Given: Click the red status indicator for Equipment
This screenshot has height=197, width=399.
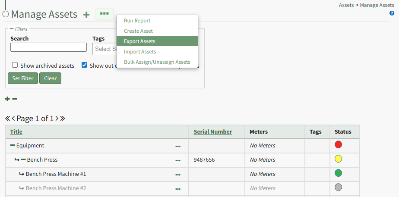Looking at the screenshot, I should 338,145.
